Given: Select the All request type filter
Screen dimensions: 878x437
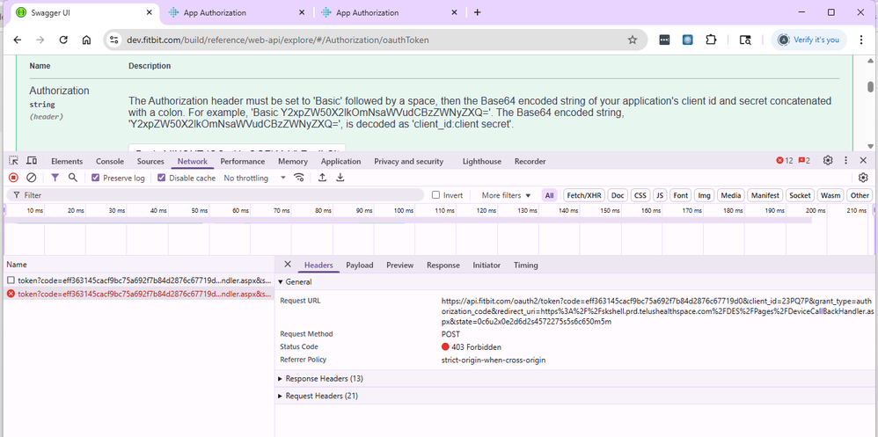Looking at the screenshot, I should click(549, 195).
